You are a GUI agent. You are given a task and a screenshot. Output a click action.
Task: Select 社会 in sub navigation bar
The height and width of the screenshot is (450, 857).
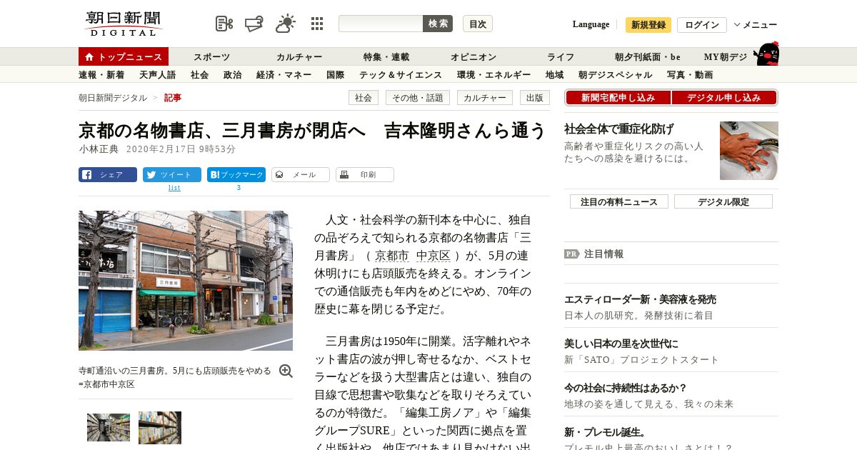tap(199, 75)
